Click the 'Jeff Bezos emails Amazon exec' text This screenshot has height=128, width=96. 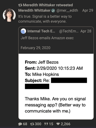(47, 38)
